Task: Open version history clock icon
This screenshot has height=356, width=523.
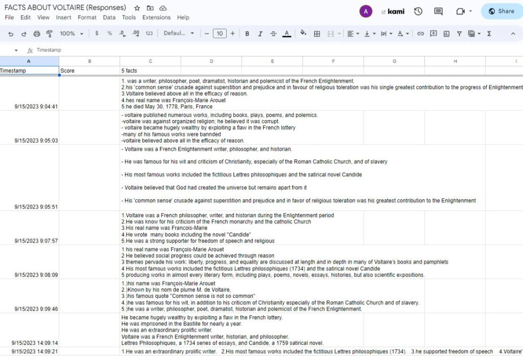Action: (x=418, y=11)
